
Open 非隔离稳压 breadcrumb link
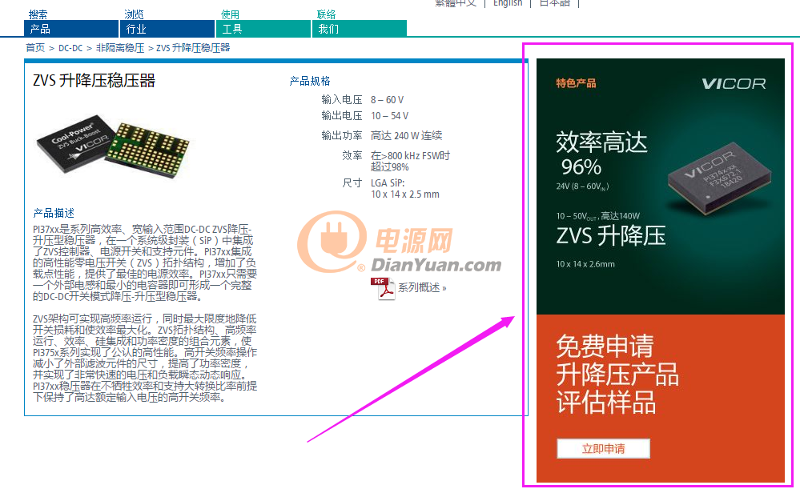click(120, 48)
